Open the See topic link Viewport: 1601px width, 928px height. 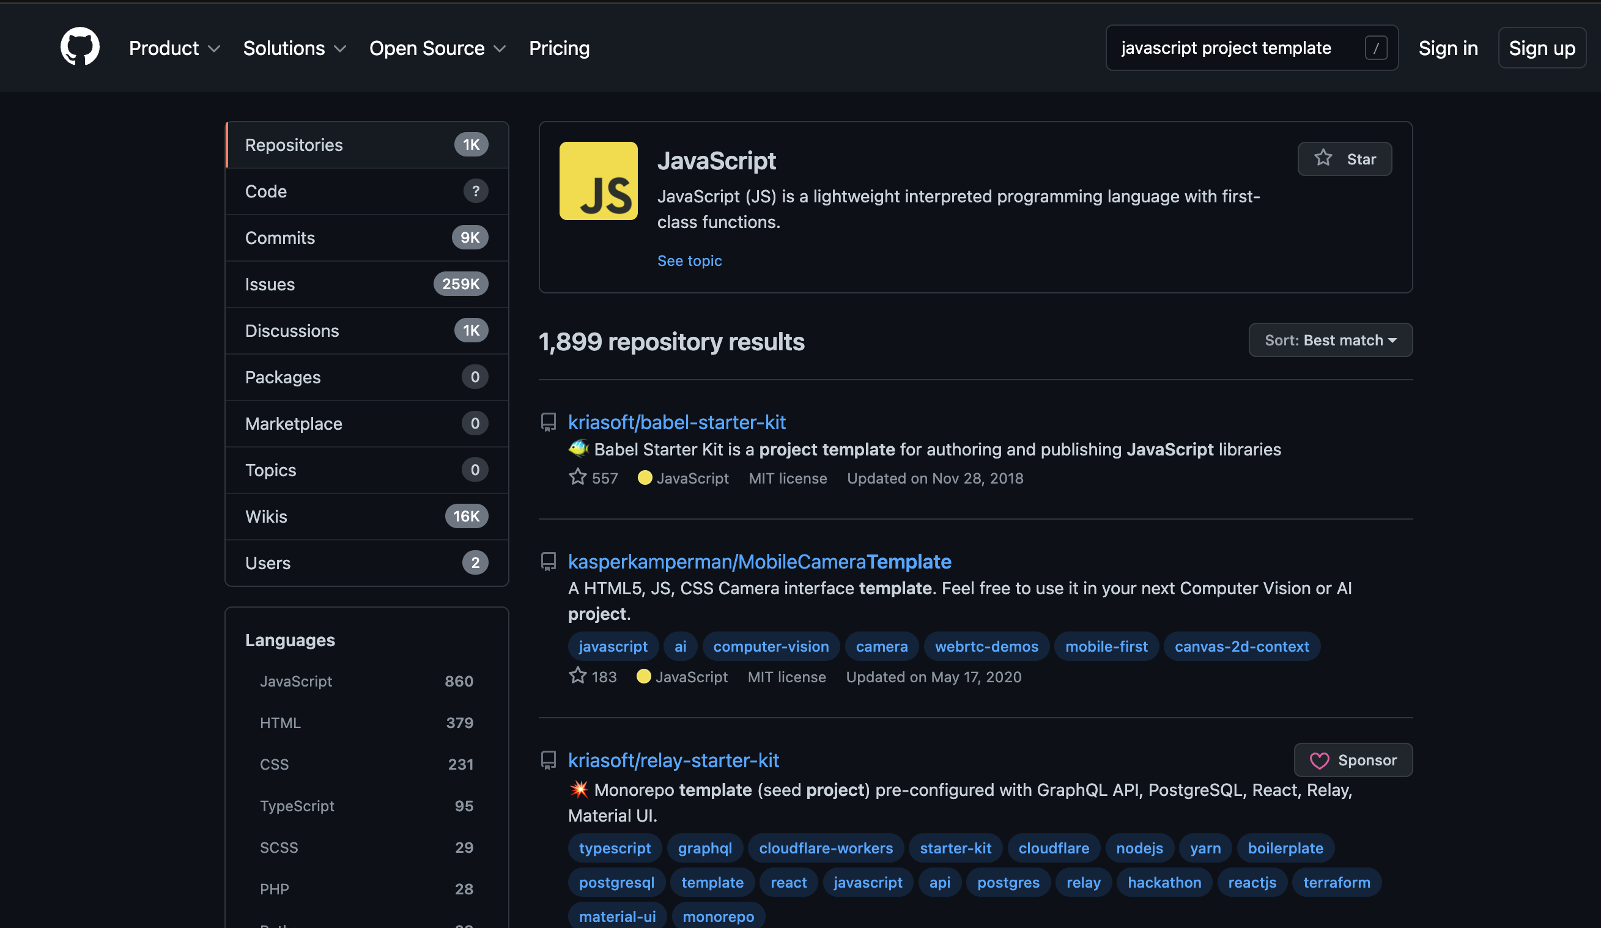[689, 260]
